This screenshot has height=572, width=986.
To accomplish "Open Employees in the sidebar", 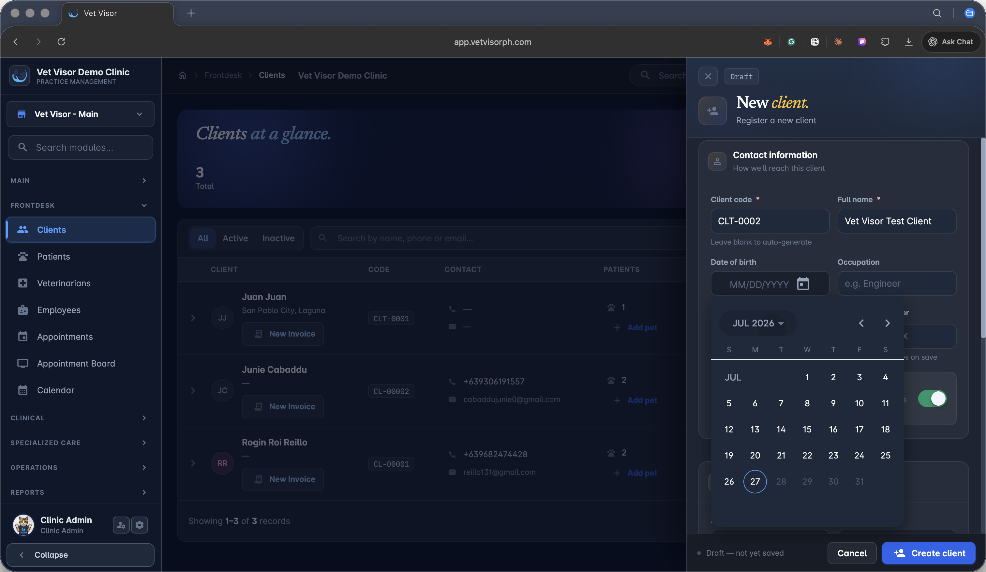I will point(81,310).
